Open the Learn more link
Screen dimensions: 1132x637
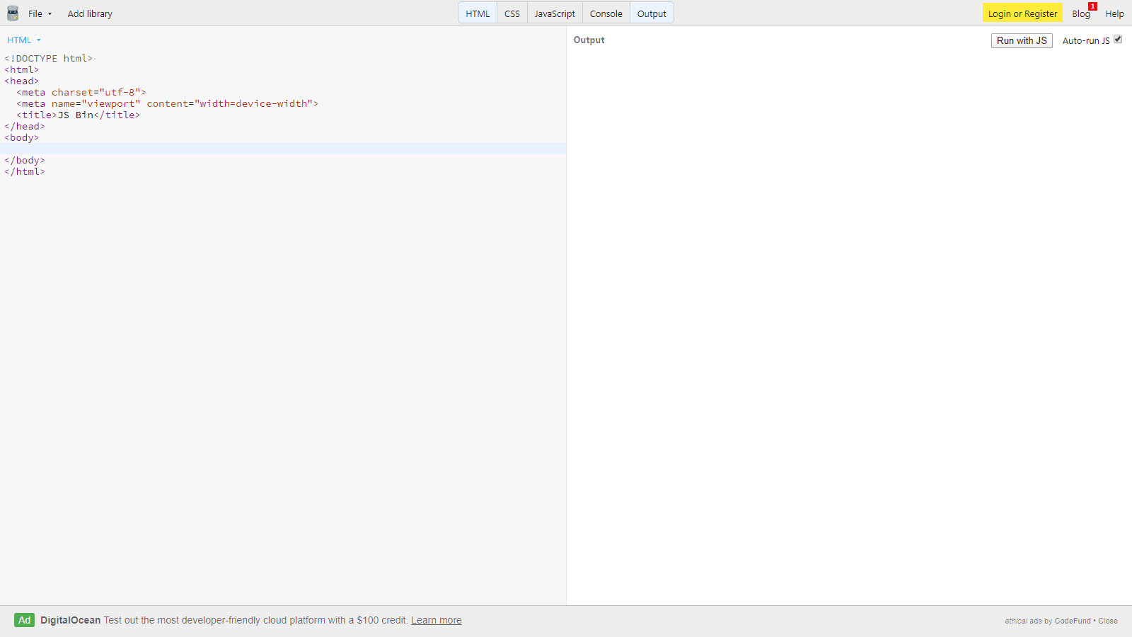coord(436,620)
